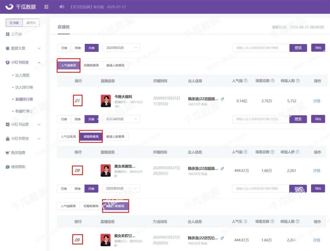
Task: Expand the 数据大盘 sidebar menu
Action: coord(23,48)
